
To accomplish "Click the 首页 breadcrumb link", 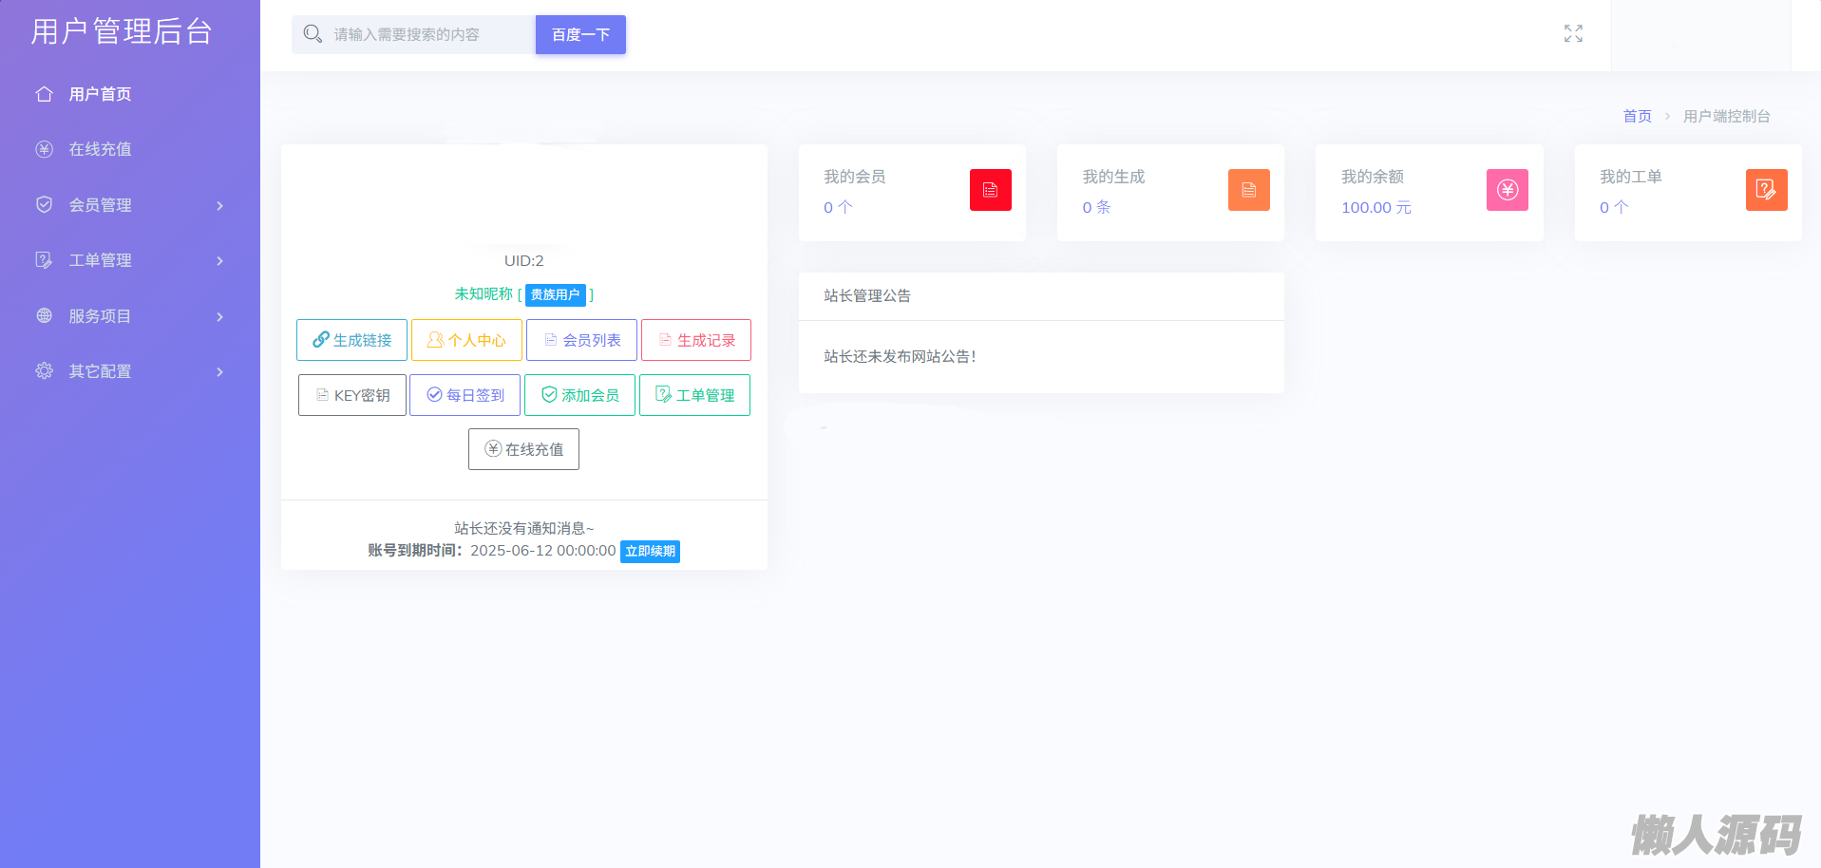I will click(1637, 116).
